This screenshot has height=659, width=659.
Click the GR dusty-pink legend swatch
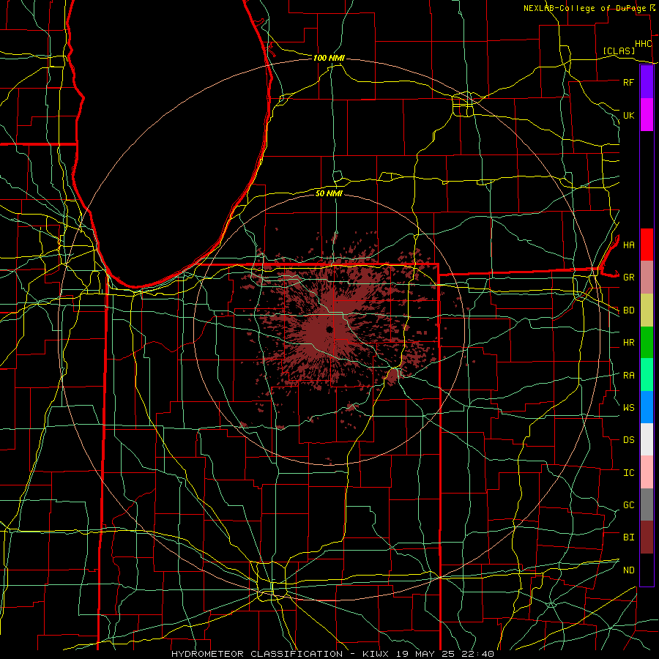[x=647, y=278]
